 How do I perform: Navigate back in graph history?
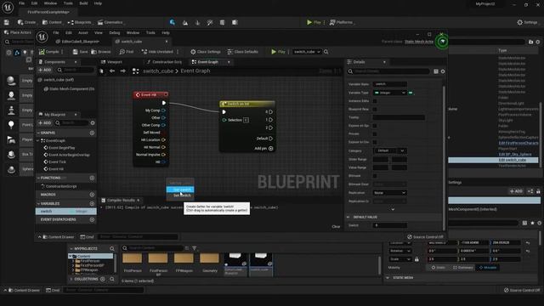click(x=112, y=71)
